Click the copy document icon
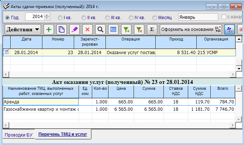 [62, 29]
